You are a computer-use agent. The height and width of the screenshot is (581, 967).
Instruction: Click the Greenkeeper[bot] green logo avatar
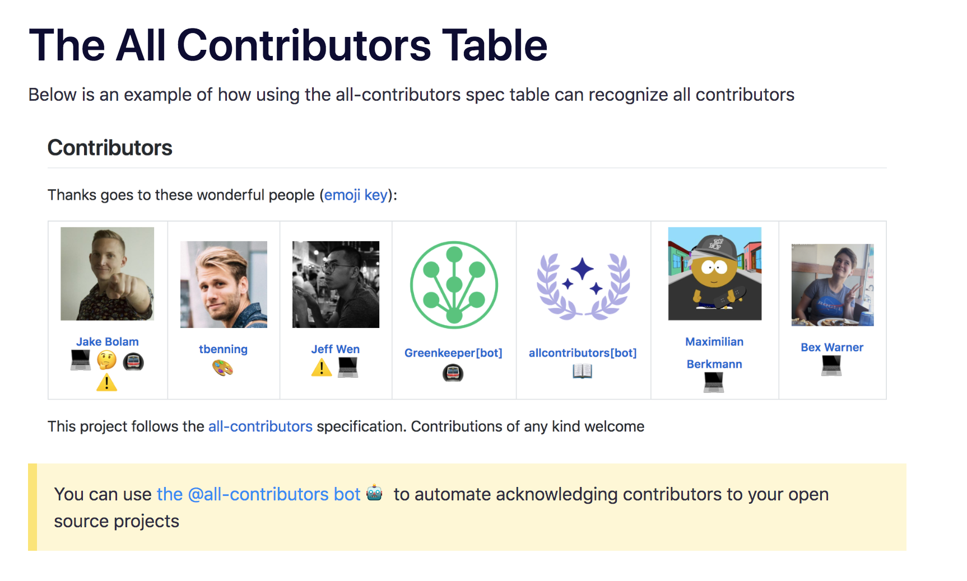pos(453,284)
